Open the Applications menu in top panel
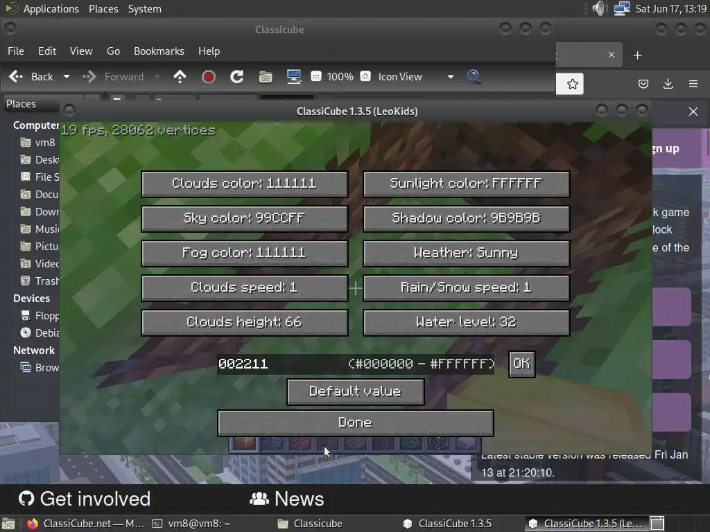 coord(51,8)
